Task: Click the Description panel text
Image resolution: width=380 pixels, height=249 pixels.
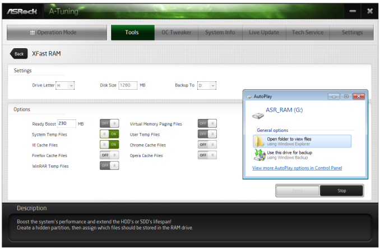Action: point(105,225)
